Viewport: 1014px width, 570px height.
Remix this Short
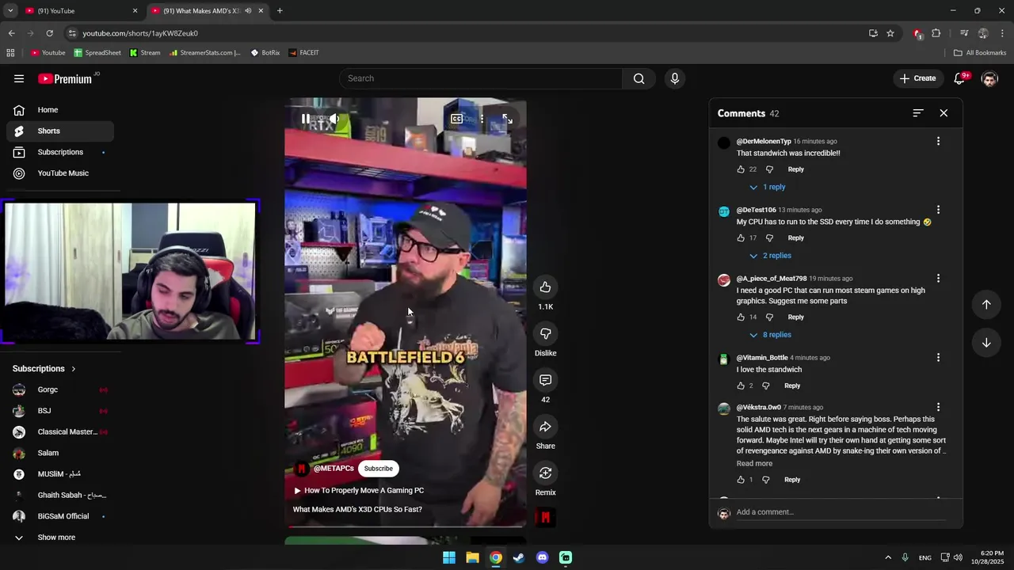tap(545, 473)
